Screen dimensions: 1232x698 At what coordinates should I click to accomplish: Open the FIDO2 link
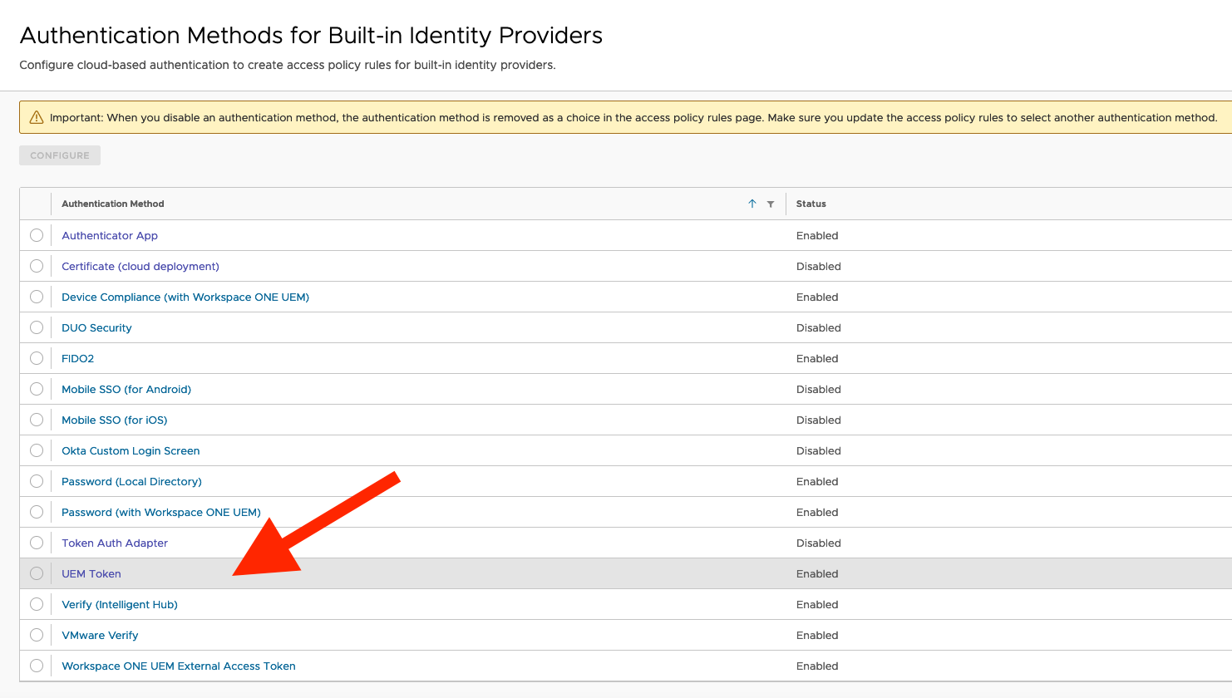[x=78, y=359]
